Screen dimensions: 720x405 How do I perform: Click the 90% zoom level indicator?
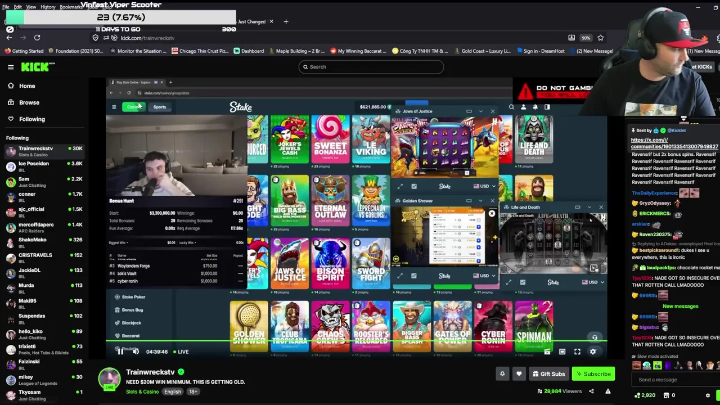point(586,38)
